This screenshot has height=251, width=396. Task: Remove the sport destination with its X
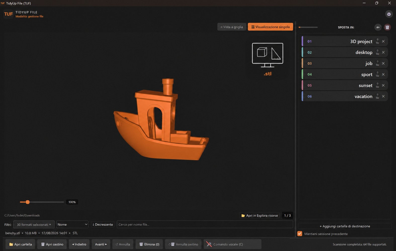(x=383, y=74)
